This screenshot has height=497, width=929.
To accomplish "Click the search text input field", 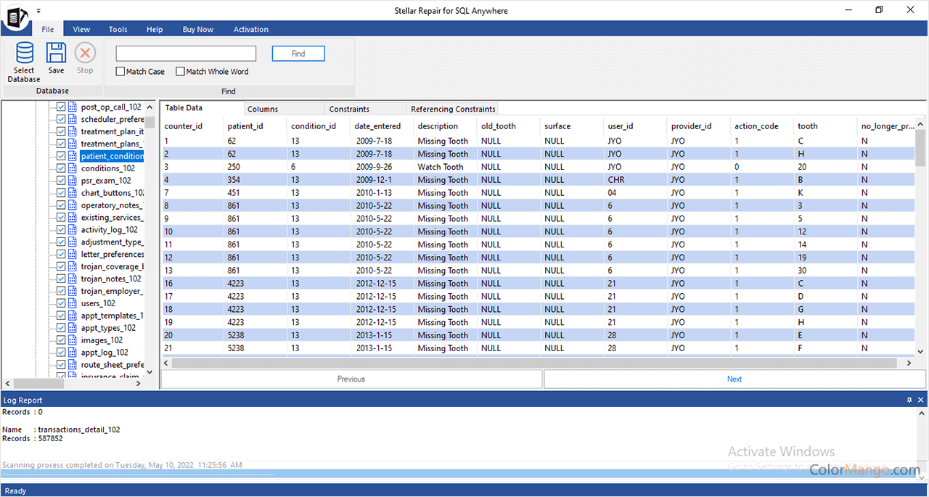I will click(187, 53).
